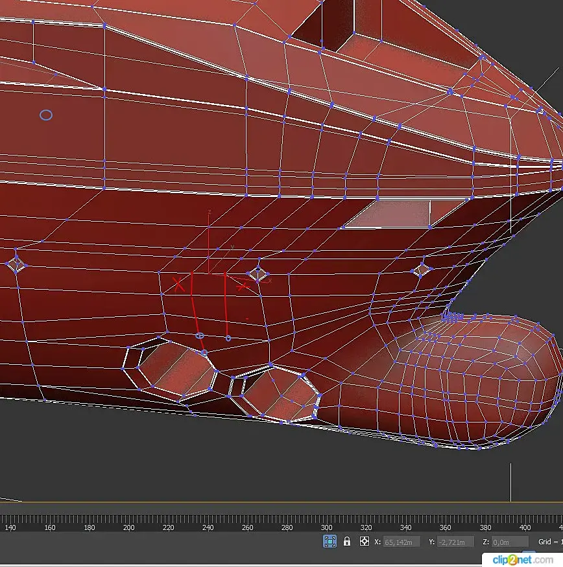Toggle the Isolate Selection icon
Screen dimensions: 563x567
point(329,541)
